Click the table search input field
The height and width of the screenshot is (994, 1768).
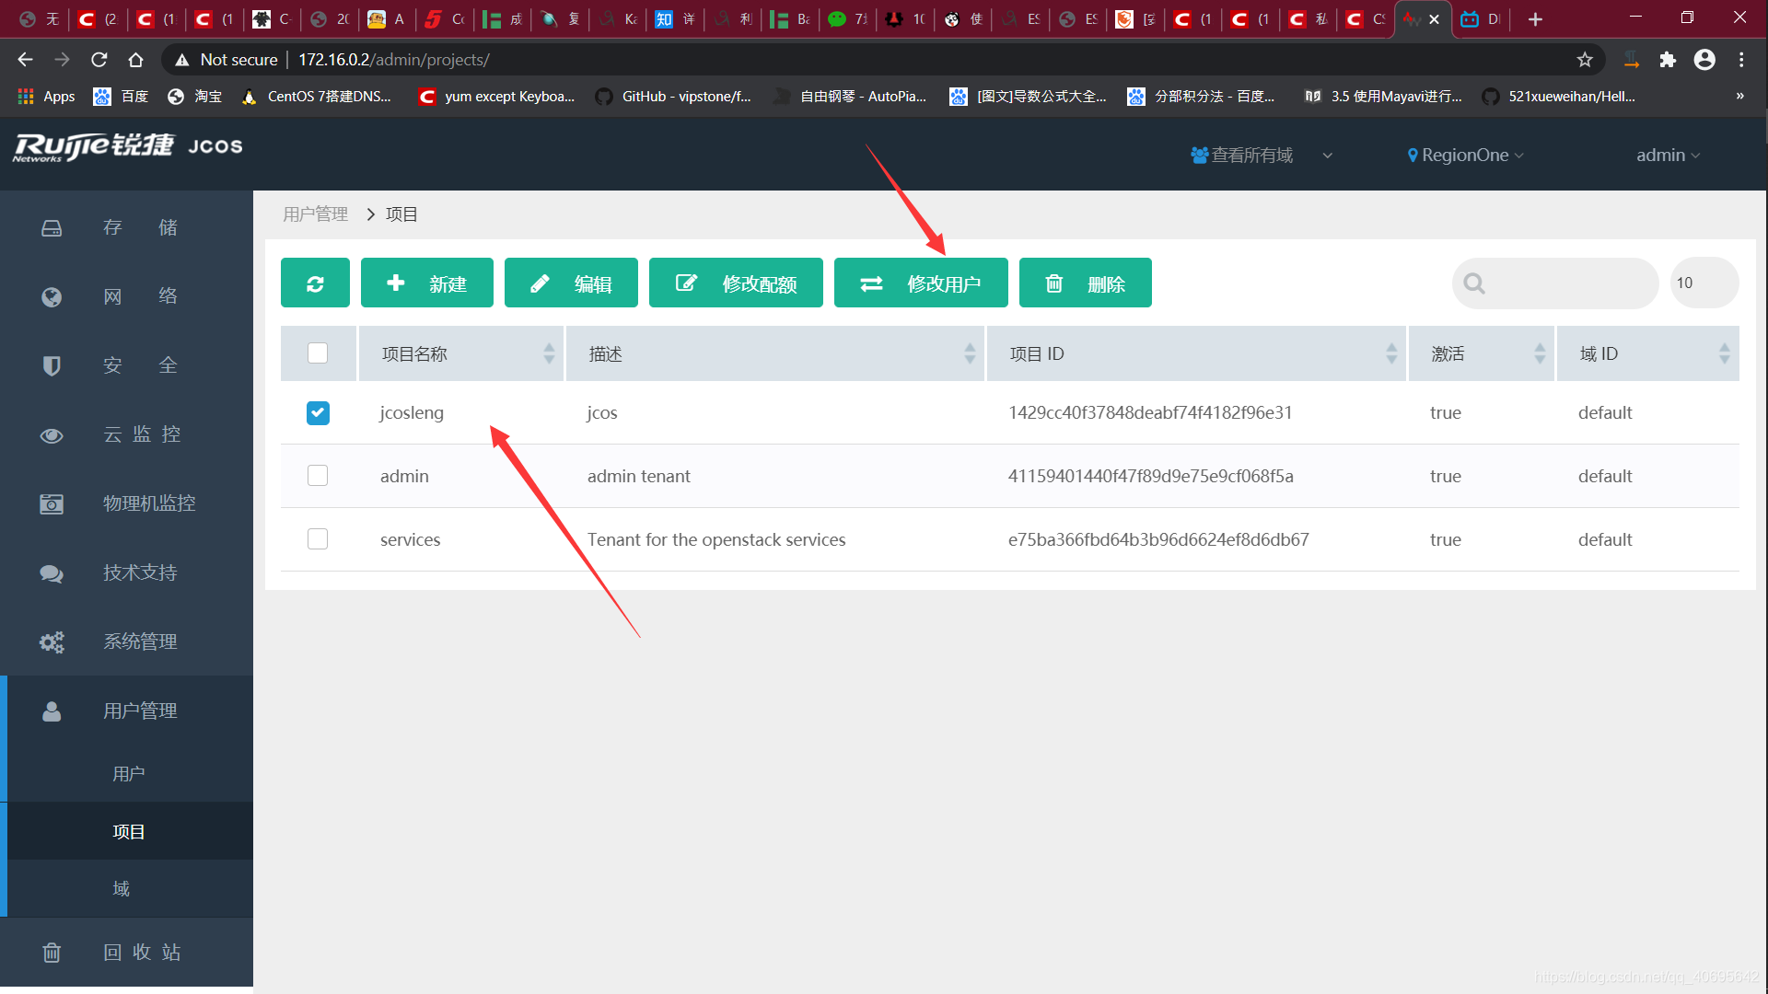click(1555, 283)
